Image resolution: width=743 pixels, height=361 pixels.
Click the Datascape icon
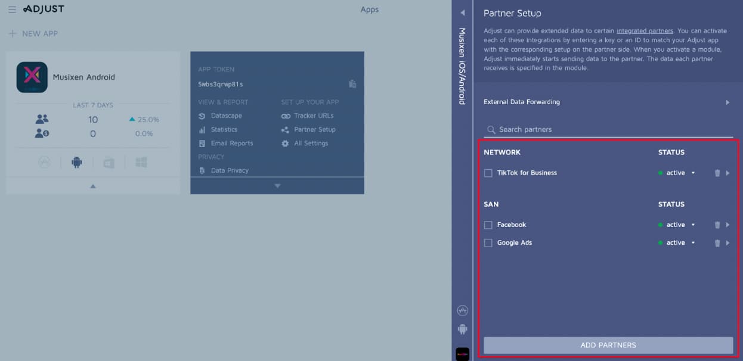point(202,116)
